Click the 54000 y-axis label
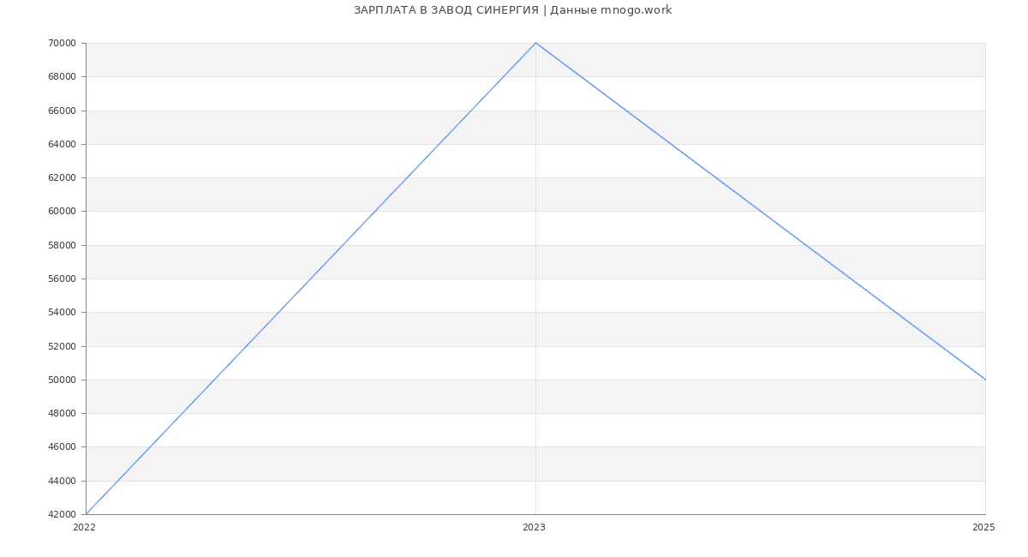The height and width of the screenshot is (557, 1028). click(62, 313)
